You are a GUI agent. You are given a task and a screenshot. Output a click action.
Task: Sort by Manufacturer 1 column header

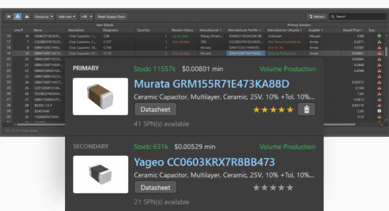[211, 30]
